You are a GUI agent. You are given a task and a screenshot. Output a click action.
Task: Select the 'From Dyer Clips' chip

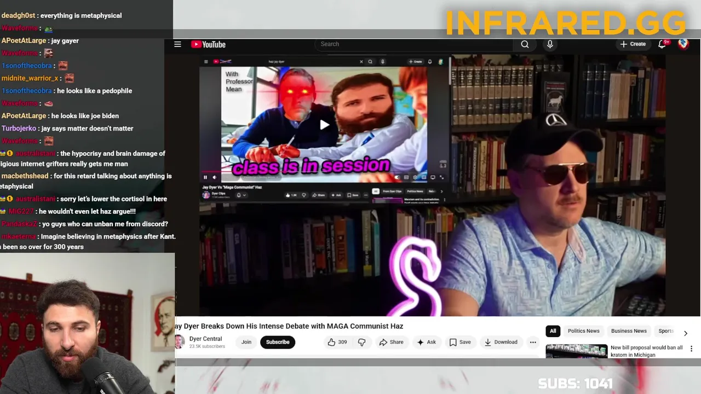pos(392,192)
